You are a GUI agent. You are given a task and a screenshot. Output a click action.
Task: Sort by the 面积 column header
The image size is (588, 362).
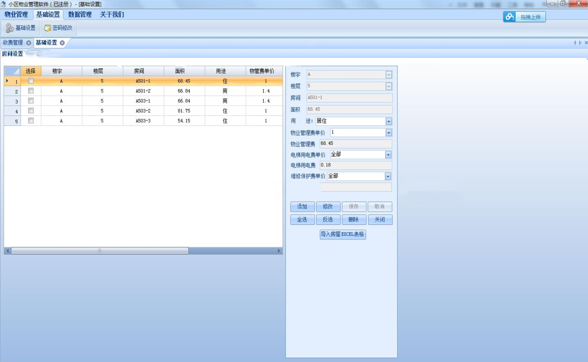[184, 71]
